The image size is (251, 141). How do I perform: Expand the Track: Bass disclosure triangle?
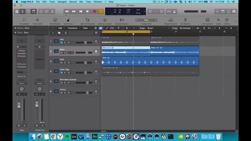pos(15,33)
